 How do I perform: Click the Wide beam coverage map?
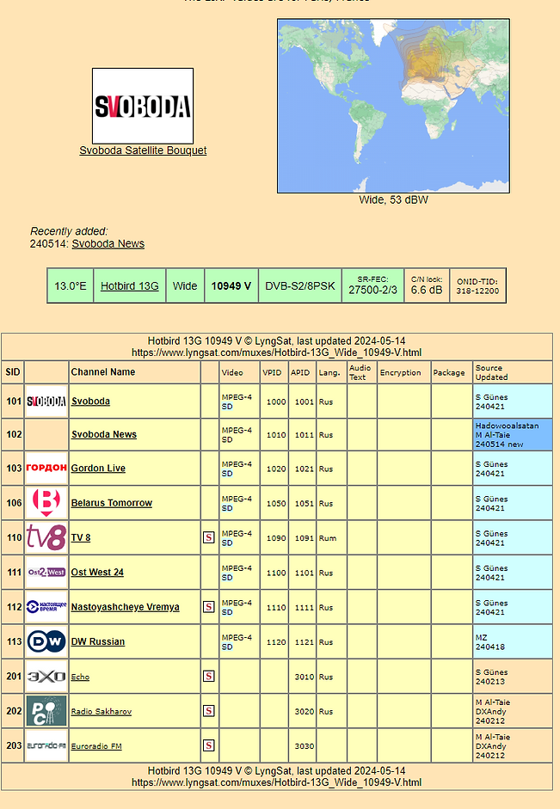[393, 107]
